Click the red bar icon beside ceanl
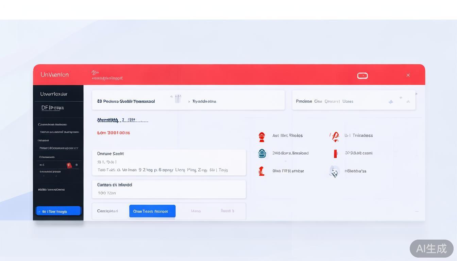Viewport: 457px width, 261px height. (x=335, y=154)
